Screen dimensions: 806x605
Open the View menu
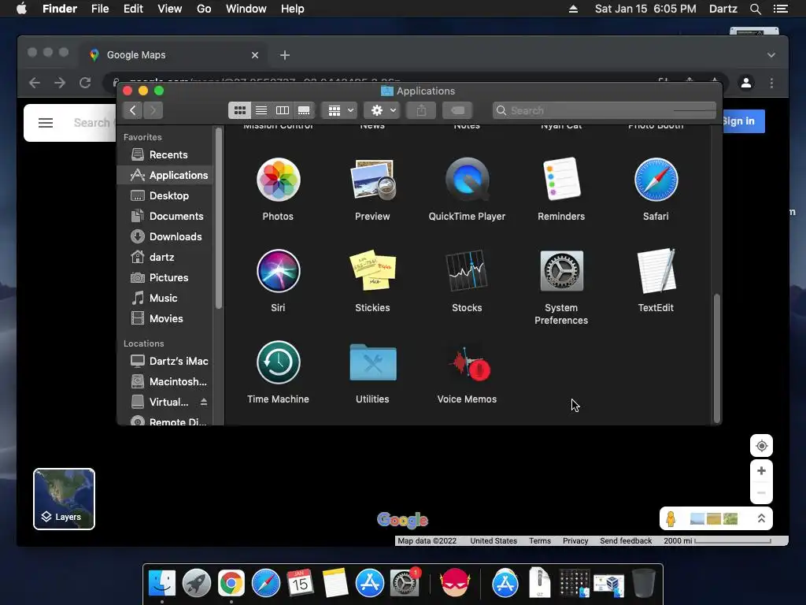click(x=170, y=9)
